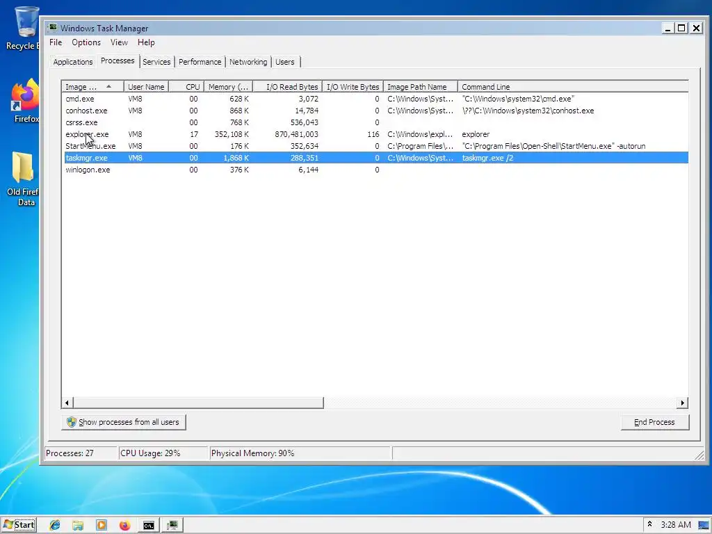Viewport: 712px width, 534px height.
Task: Select the Processes tab
Action: [x=118, y=61]
